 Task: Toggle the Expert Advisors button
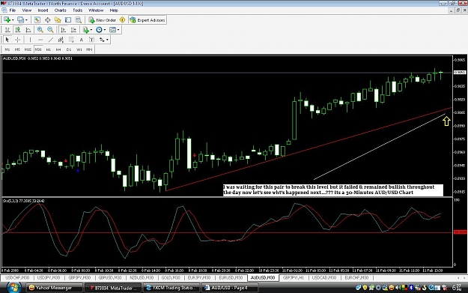pos(148,20)
